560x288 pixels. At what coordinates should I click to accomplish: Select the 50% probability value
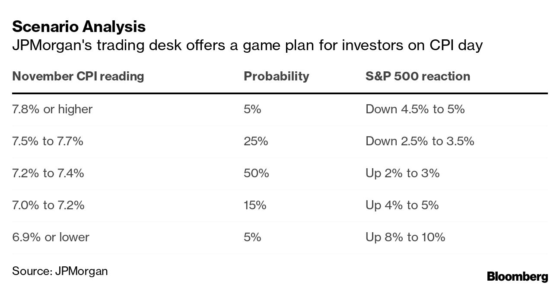[256, 173]
